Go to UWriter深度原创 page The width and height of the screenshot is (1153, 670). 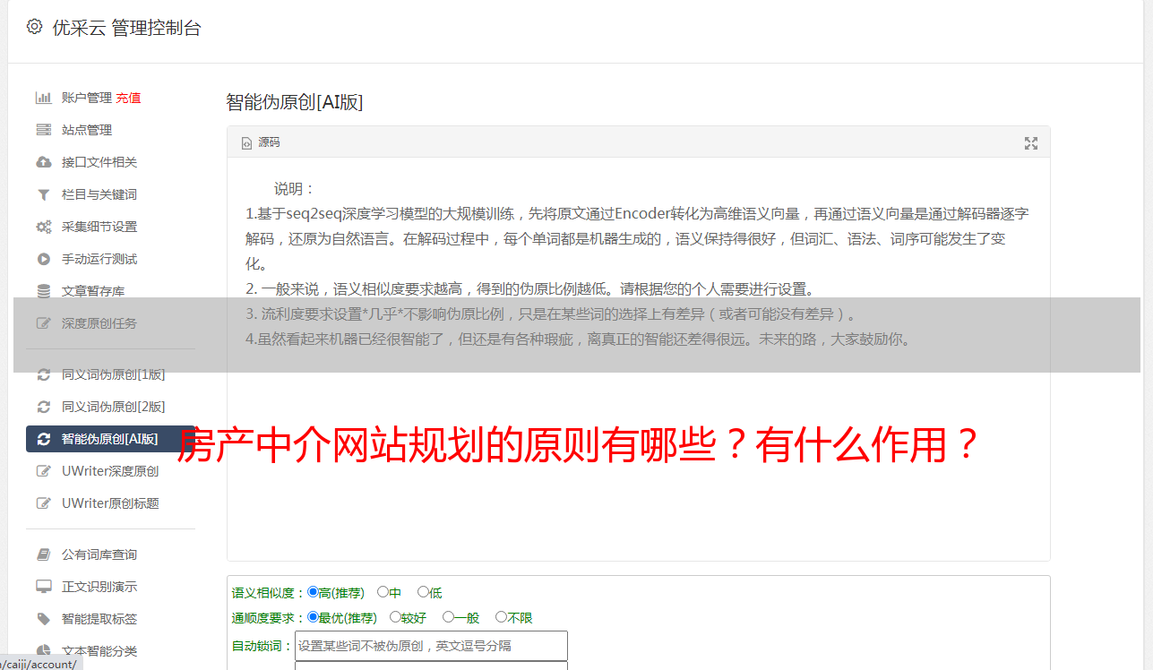pos(111,471)
